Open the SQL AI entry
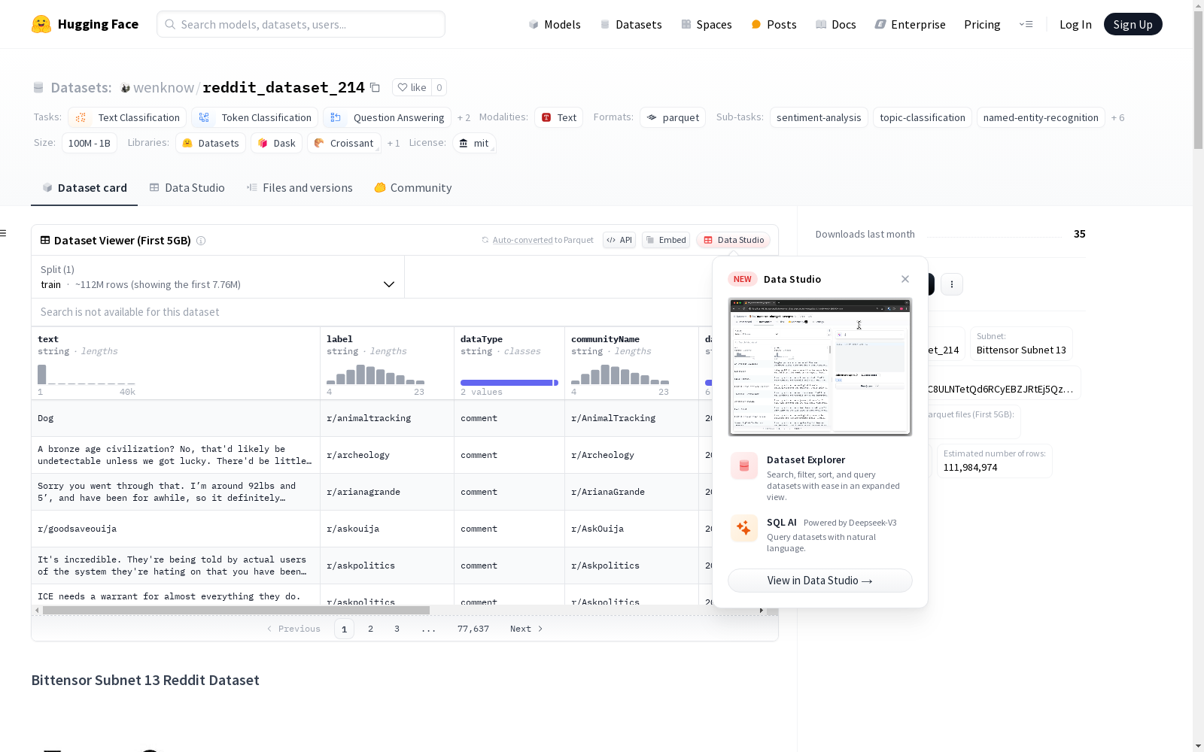 (820, 534)
